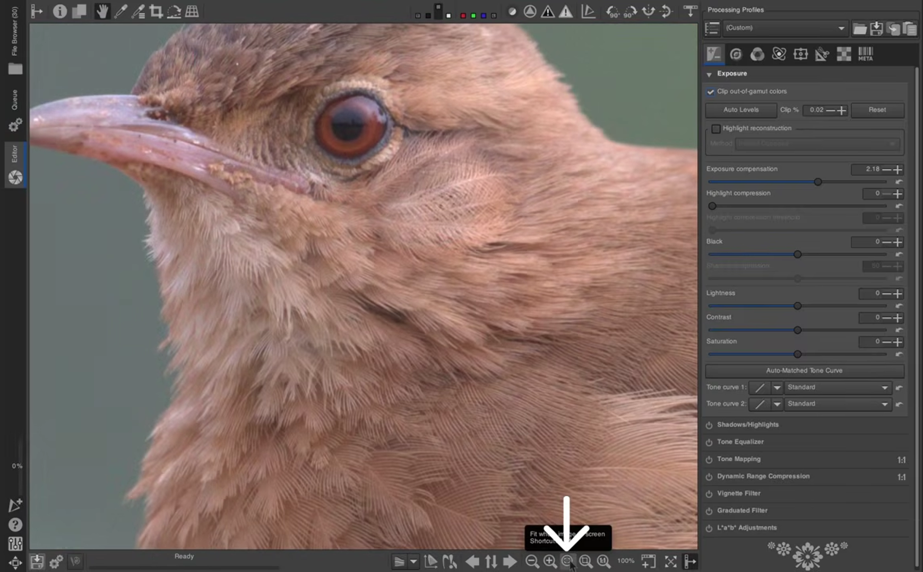923x572 pixels.
Task: Enable the Vignette Filter power toggle
Action: (x=709, y=494)
